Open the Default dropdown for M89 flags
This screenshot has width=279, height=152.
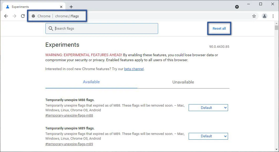pyautogui.click(x=208, y=136)
